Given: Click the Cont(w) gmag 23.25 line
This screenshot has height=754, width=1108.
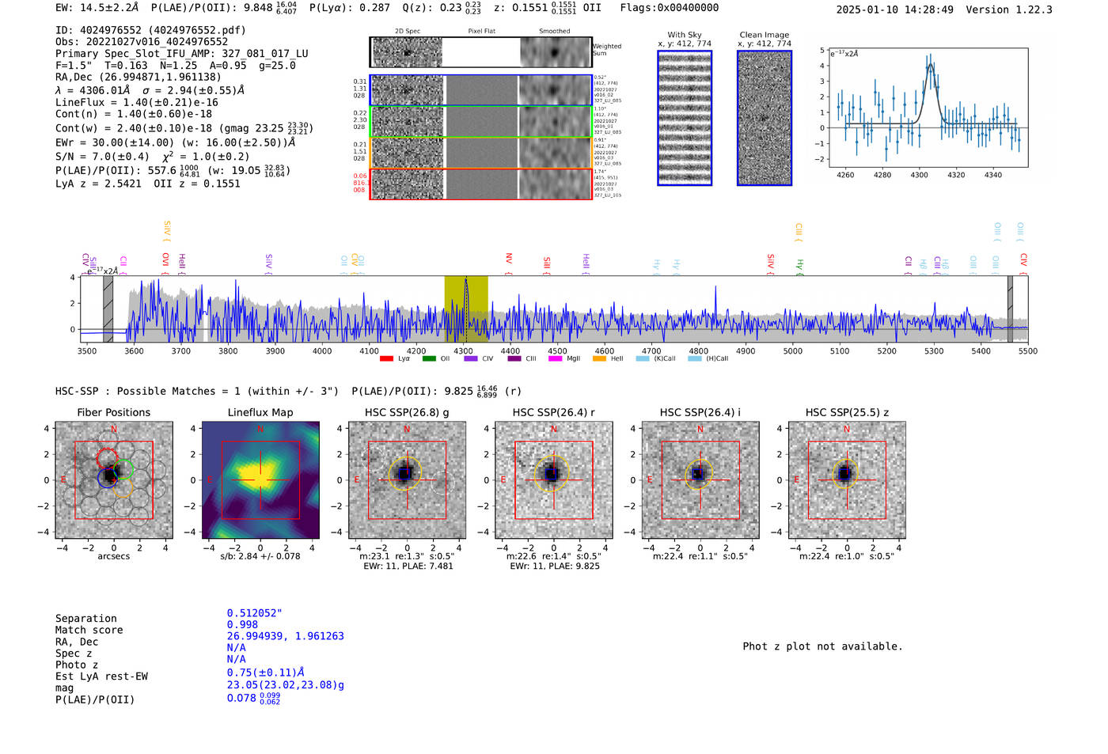Looking at the screenshot, I should [x=184, y=127].
